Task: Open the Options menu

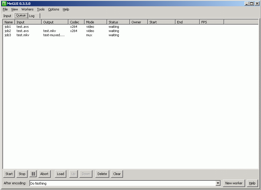Action: 54,9
